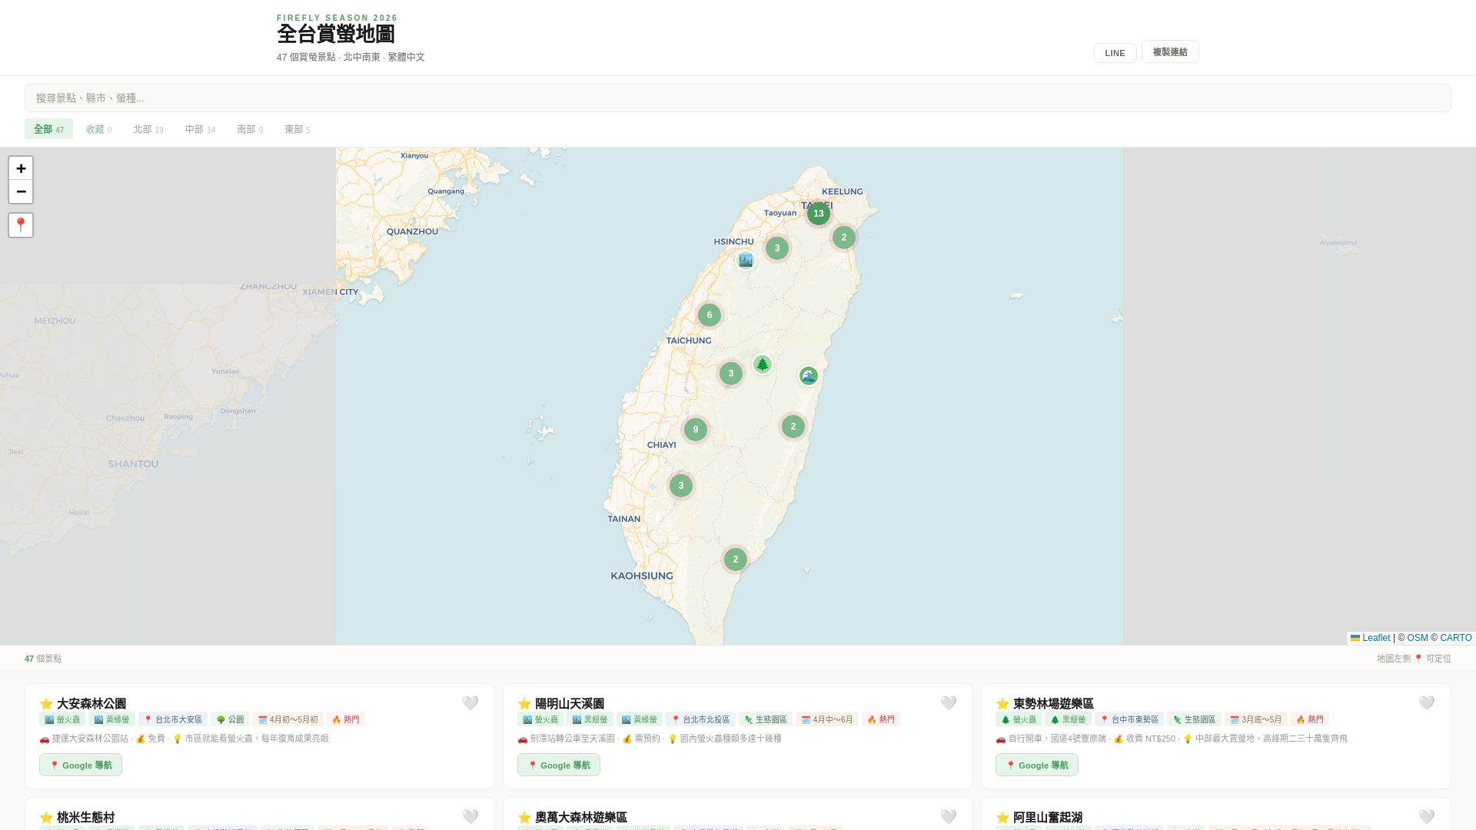1476x830 pixels.
Task: Click the 4月初～5月初 season tag
Action: pyautogui.click(x=288, y=719)
